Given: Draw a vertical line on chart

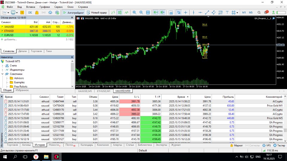Looking at the screenshot, I should (x=193, y=13).
